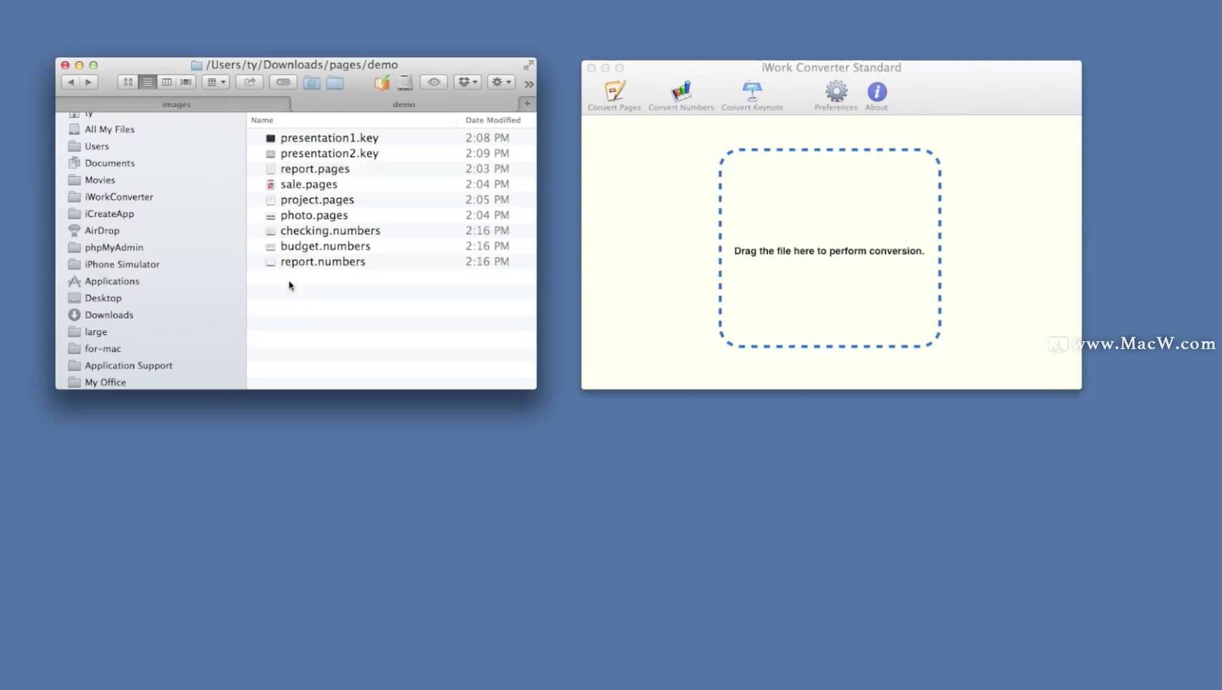
Task: Click the Quick Look eye button
Action: tap(434, 82)
